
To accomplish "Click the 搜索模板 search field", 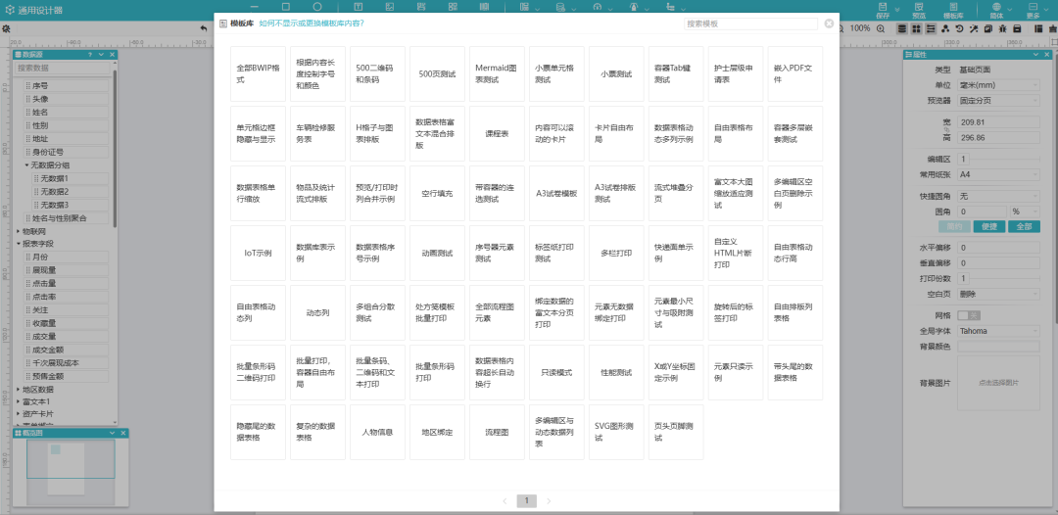I will click(x=750, y=23).
